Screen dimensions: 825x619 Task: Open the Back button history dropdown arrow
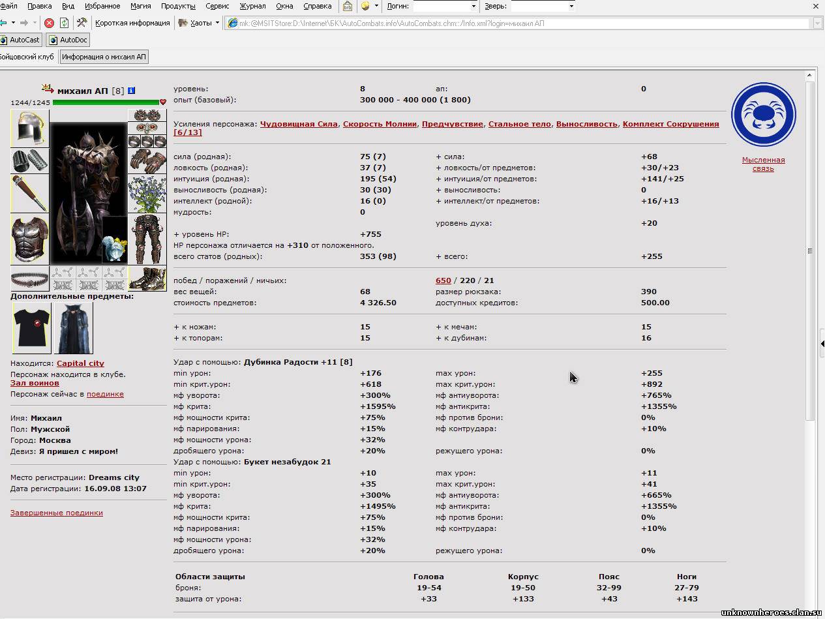pos(13,23)
